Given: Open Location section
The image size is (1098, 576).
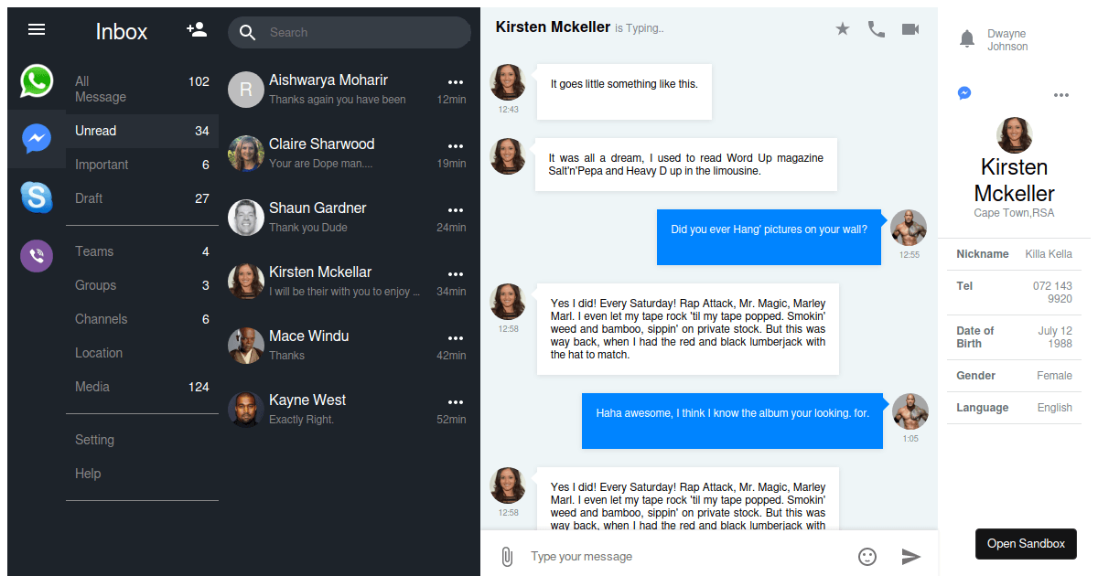Looking at the screenshot, I should (x=142, y=353).
